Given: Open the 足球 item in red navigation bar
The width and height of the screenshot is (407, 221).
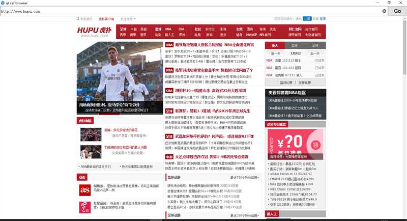Looking at the screenshot, I should pos(123,29).
